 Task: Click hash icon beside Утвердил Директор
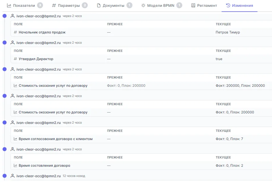15,59
